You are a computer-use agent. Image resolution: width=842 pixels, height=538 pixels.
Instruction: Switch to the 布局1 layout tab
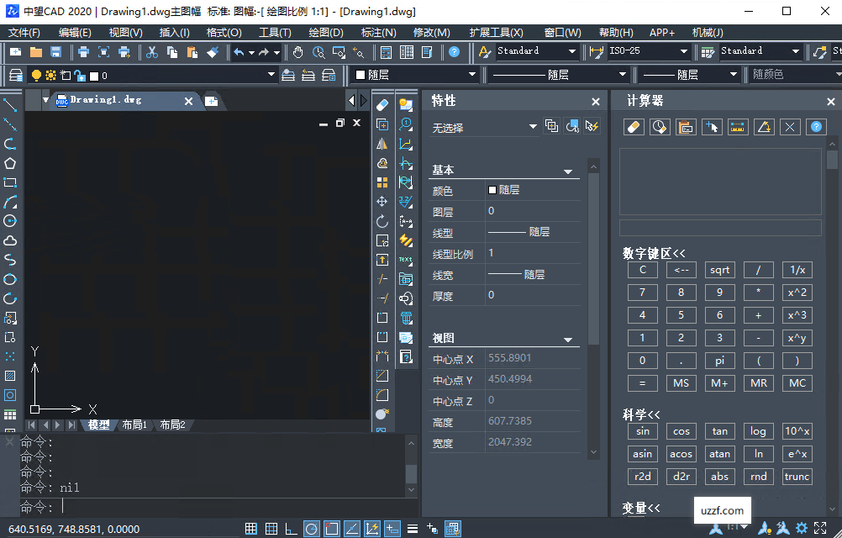click(x=135, y=425)
